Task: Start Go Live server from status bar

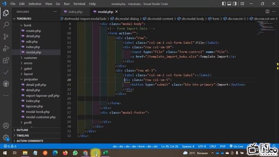Action: tap(236, 147)
